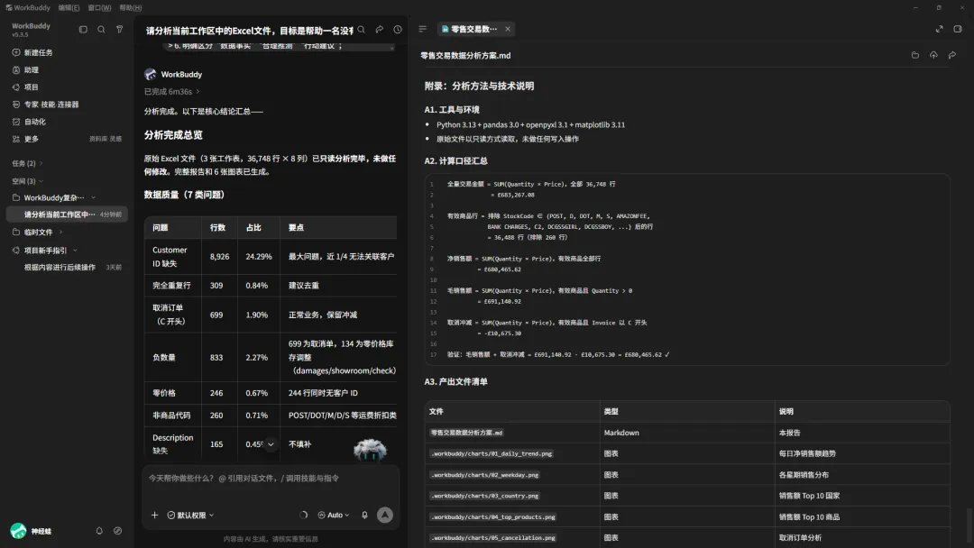Expand the 任务 (2) section
The image size is (974, 548).
pos(27,163)
